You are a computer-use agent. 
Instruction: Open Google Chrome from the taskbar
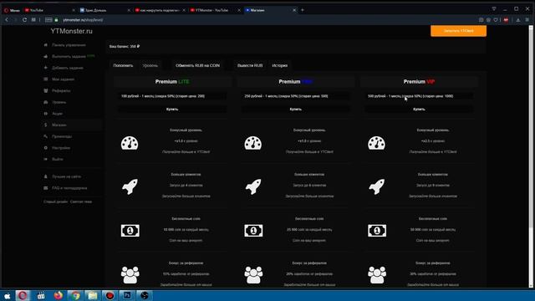(x=75, y=295)
